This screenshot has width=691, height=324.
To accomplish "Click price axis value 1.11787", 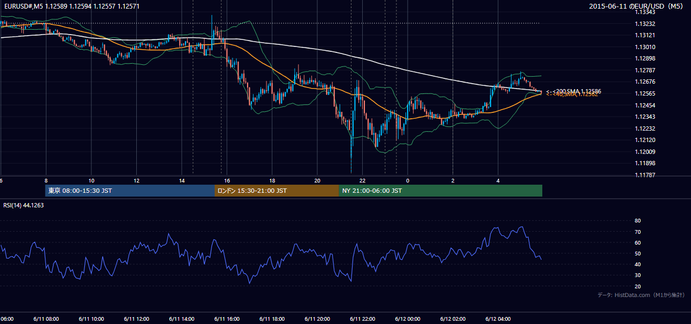I will tap(646, 175).
